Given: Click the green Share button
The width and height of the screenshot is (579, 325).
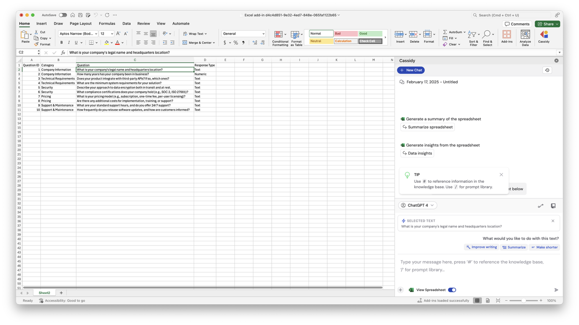Looking at the screenshot, I should click(547, 24).
